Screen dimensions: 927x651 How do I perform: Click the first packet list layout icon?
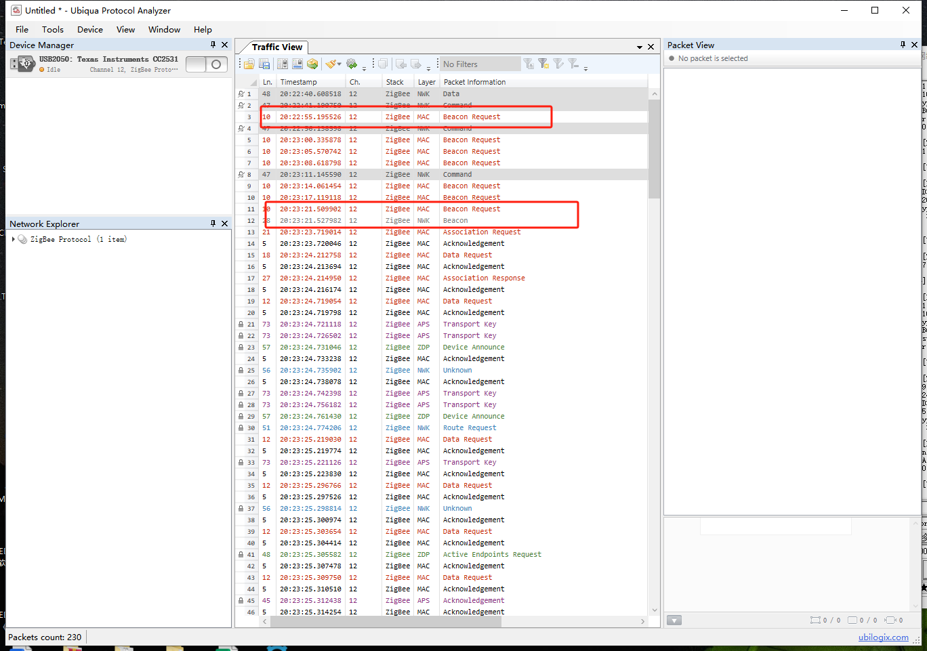click(283, 64)
